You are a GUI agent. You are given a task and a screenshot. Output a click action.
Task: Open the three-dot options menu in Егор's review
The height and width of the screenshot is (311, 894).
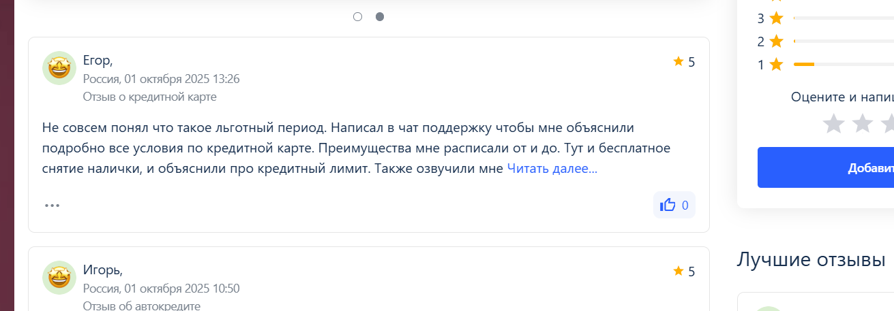click(x=53, y=205)
